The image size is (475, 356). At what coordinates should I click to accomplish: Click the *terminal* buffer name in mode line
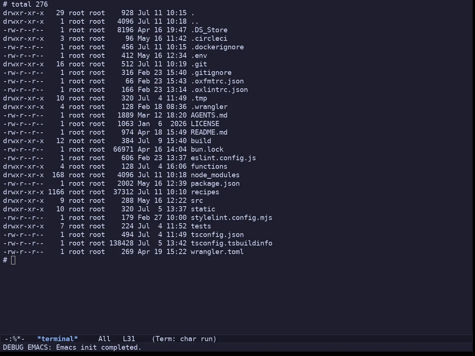click(58, 339)
